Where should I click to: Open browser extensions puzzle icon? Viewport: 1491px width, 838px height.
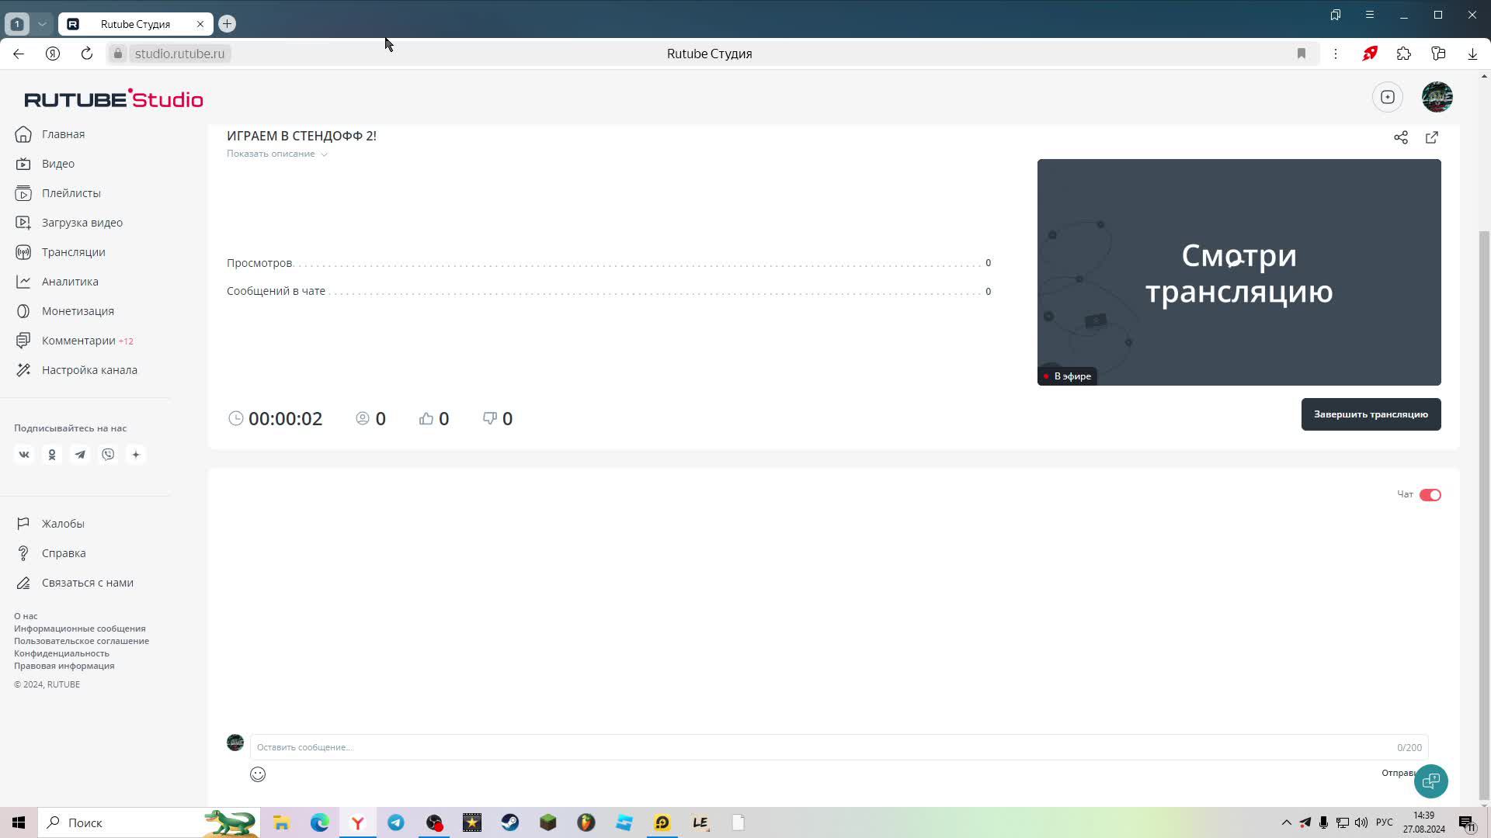1404,54
